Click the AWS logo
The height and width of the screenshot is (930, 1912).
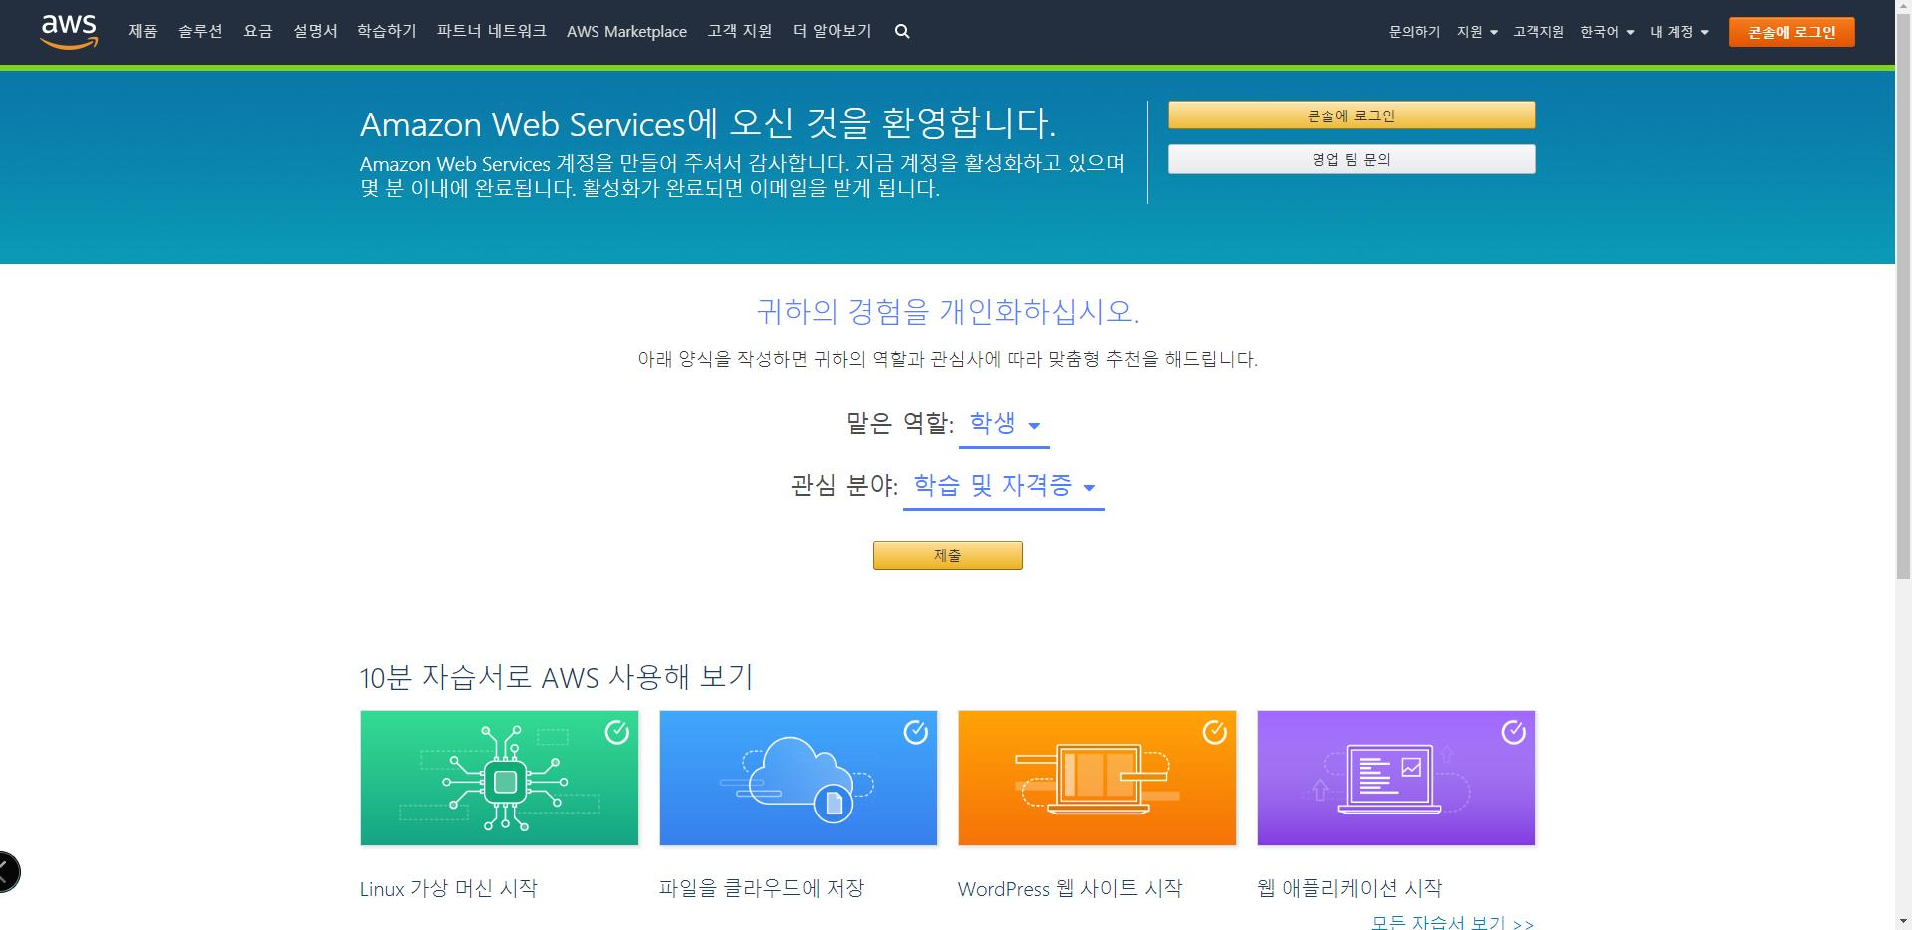coord(69,32)
